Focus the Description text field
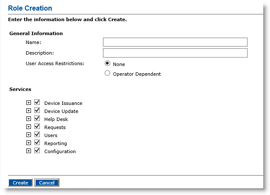Image resolution: width=270 pixels, height=195 pixels. coord(175,53)
